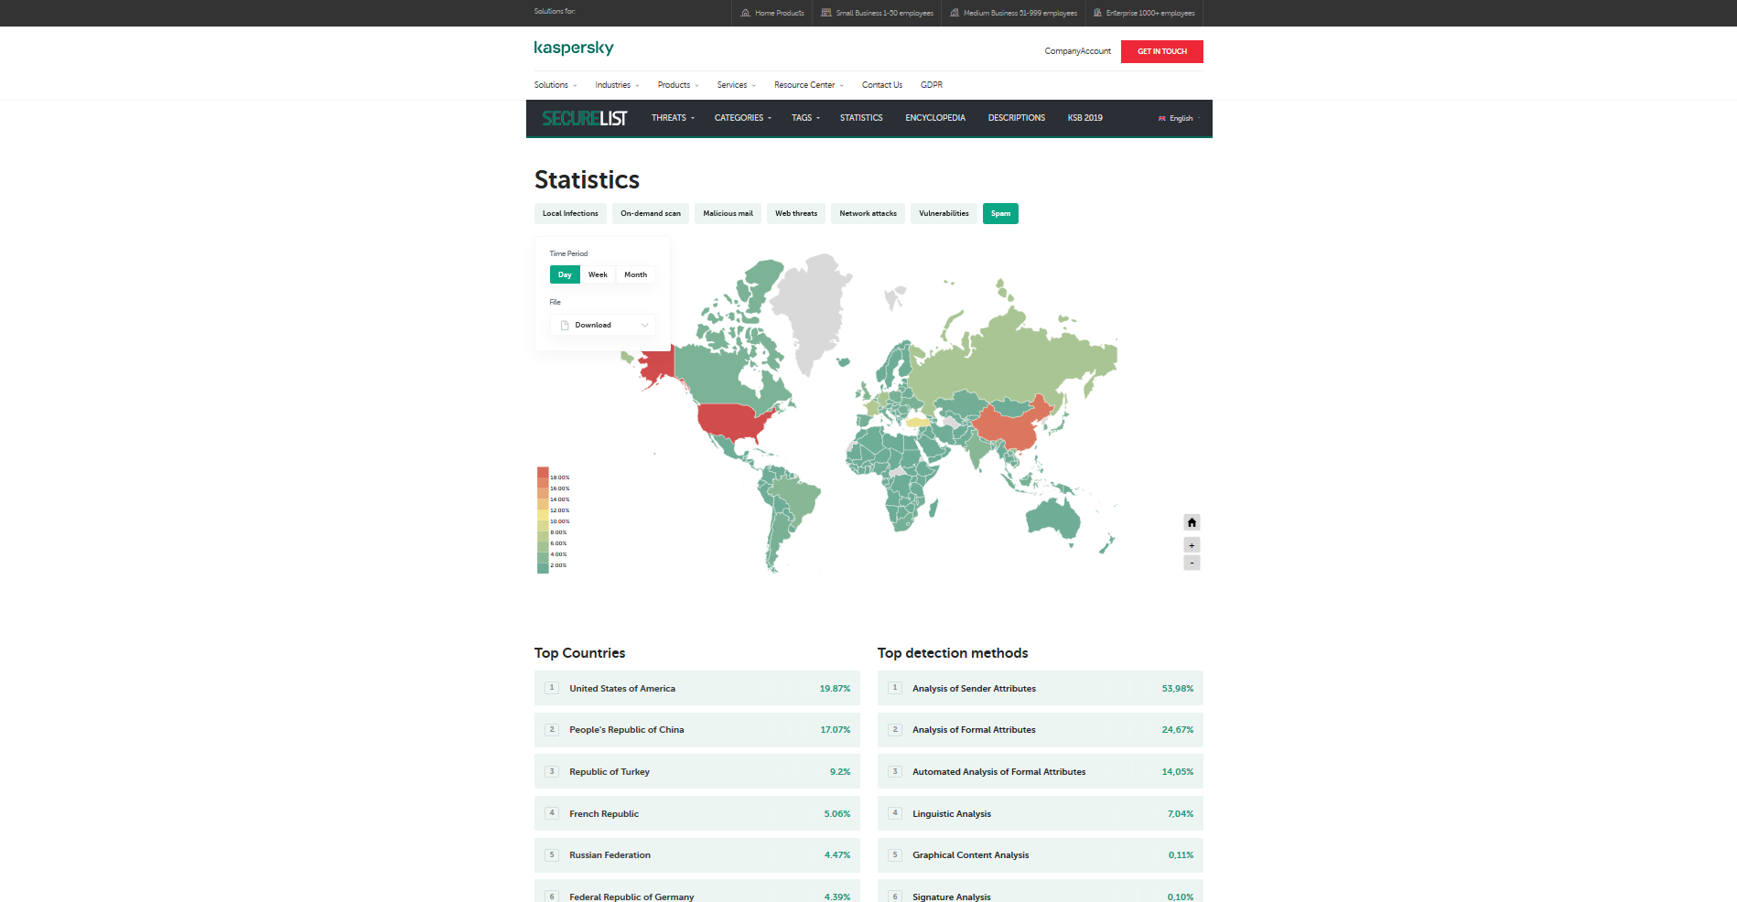Open the GDPR link
Viewport: 1737px width, 902px height.
pyautogui.click(x=932, y=85)
